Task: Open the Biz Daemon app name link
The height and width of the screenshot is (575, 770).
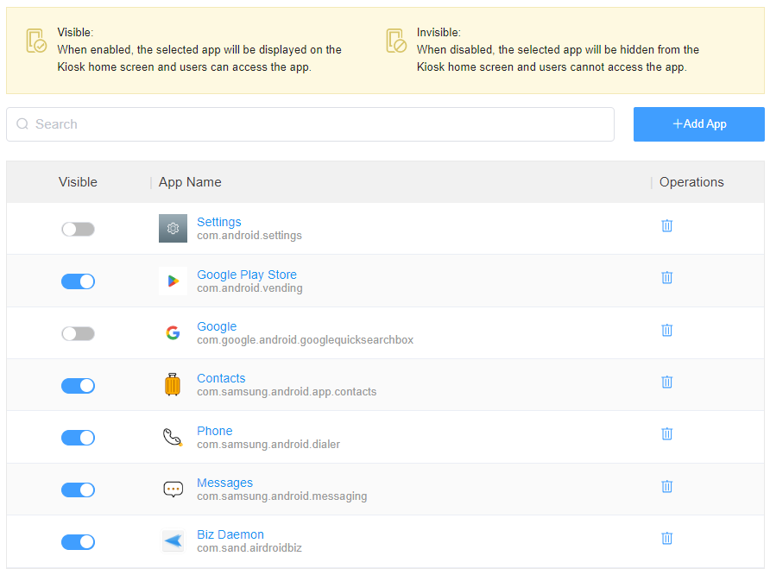Action: coord(230,534)
